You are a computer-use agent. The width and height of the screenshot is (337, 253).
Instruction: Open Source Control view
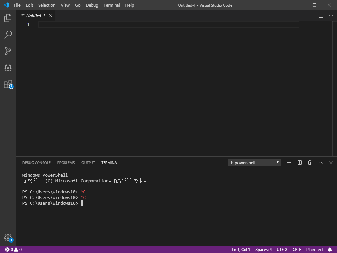tap(8, 51)
